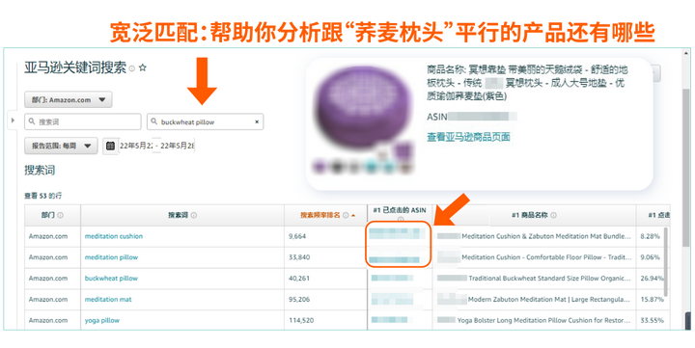
Task: Open the meditation mat search term link
Action: (x=108, y=299)
